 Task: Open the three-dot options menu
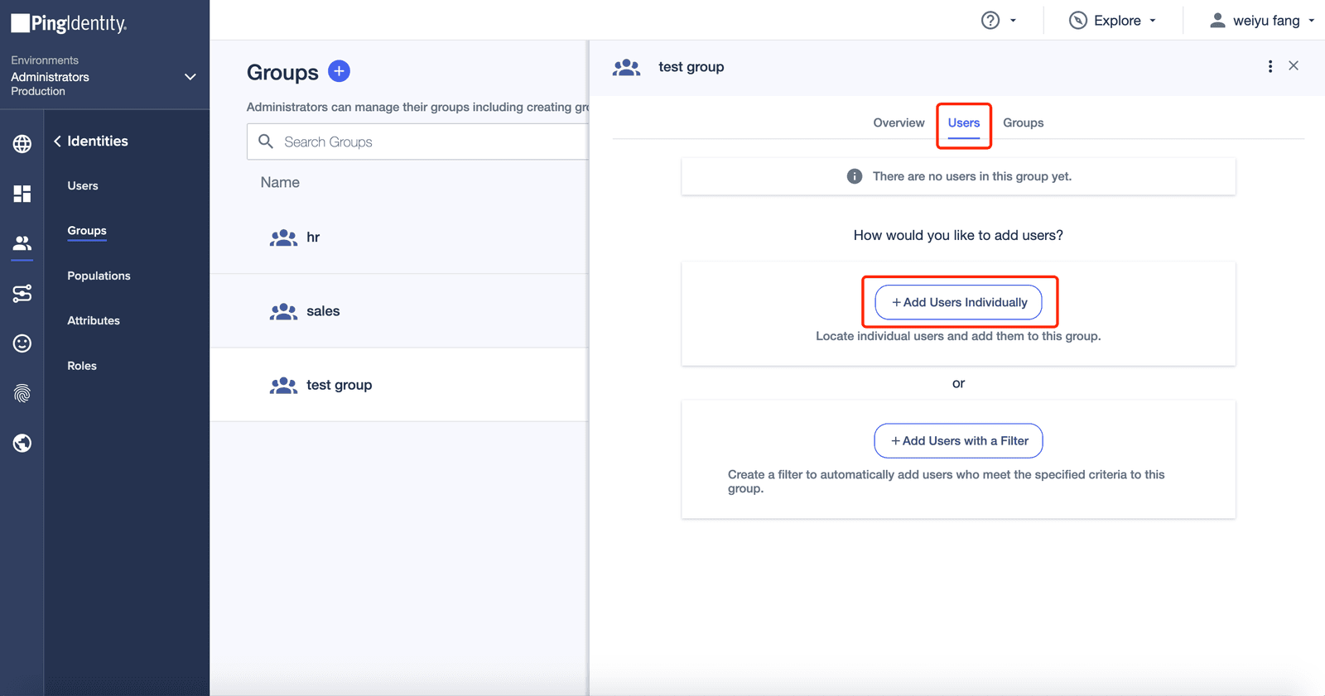click(x=1270, y=66)
